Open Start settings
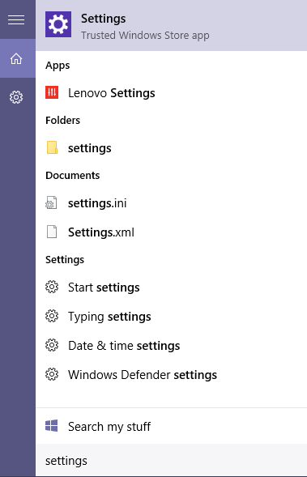Viewport: 307px width, 477px height. tap(171, 287)
